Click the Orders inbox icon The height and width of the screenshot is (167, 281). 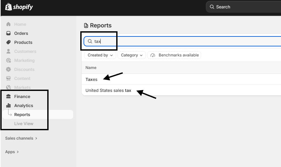[8, 33]
